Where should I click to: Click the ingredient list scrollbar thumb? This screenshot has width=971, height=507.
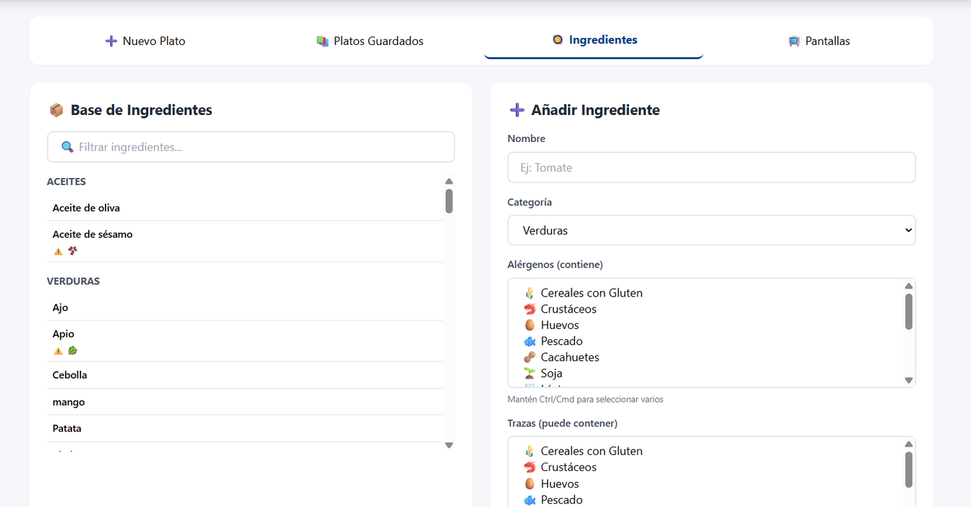pos(449,201)
